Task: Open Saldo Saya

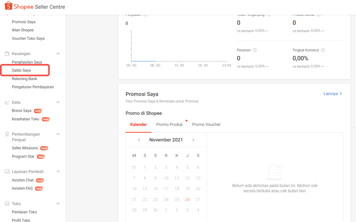Action: click(x=21, y=70)
